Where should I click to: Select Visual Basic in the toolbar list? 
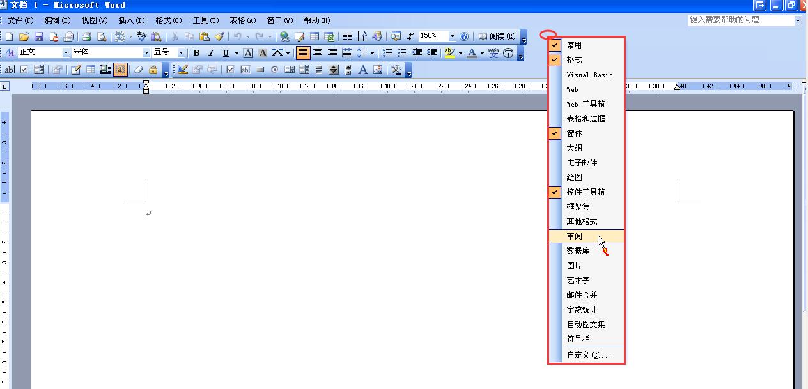(x=586, y=75)
